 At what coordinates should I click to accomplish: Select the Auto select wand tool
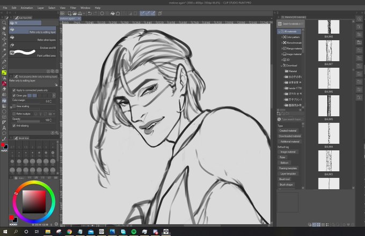(4, 50)
